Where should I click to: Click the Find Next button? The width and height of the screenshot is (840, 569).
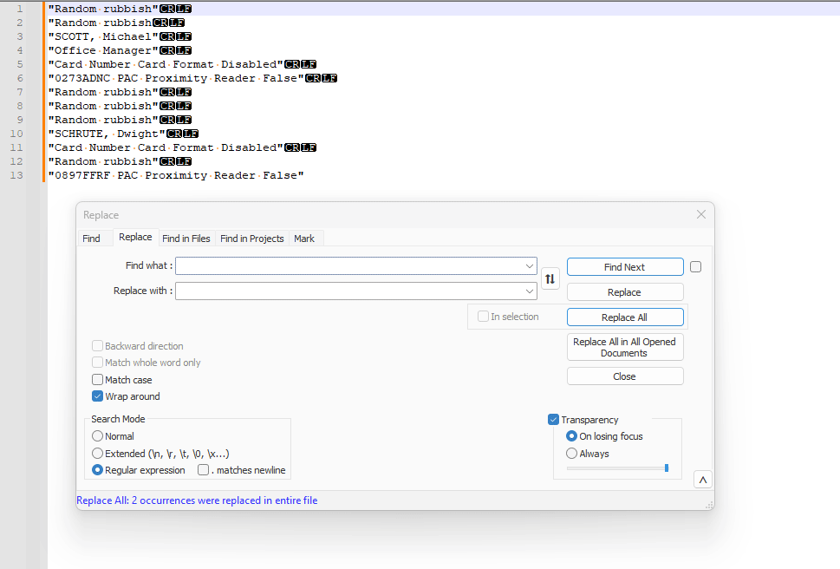(x=625, y=267)
